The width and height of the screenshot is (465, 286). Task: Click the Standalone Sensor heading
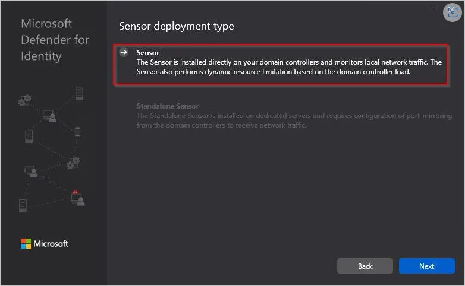(x=168, y=106)
